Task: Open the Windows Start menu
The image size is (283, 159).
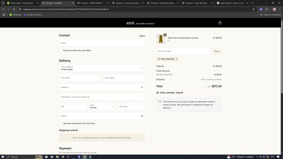Action: (x=3, y=157)
